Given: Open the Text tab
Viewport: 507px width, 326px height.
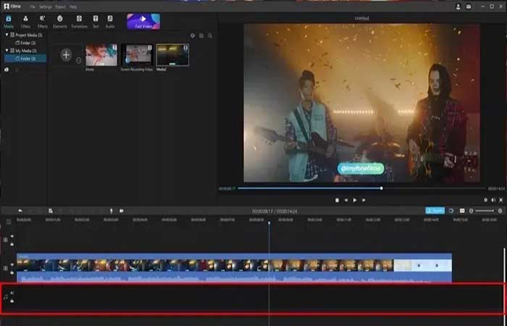Looking at the screenshot, I should (96, 21).
